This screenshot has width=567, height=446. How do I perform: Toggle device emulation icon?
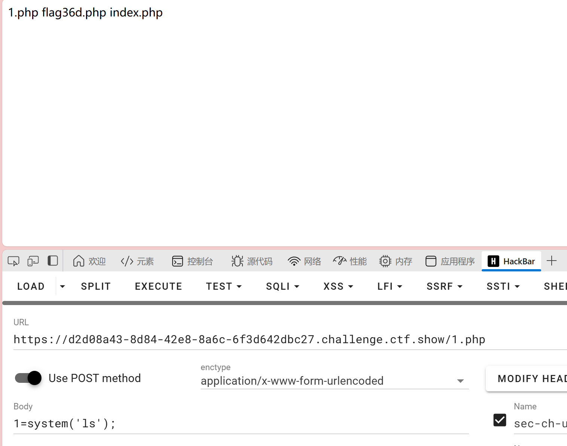33,261
